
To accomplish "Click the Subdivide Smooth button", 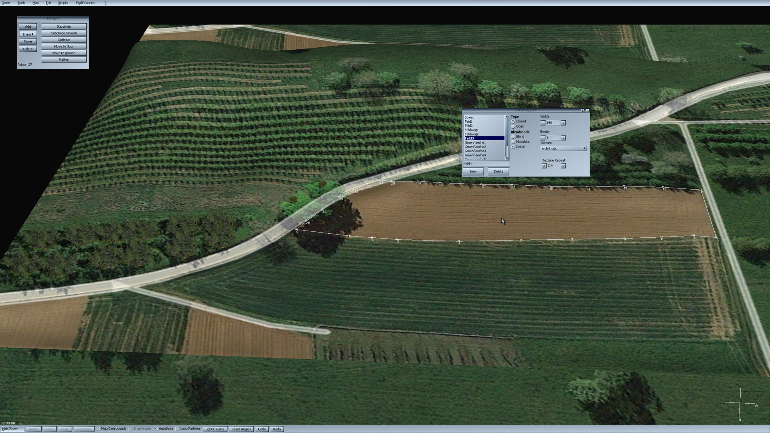I will tap(64, 33).
